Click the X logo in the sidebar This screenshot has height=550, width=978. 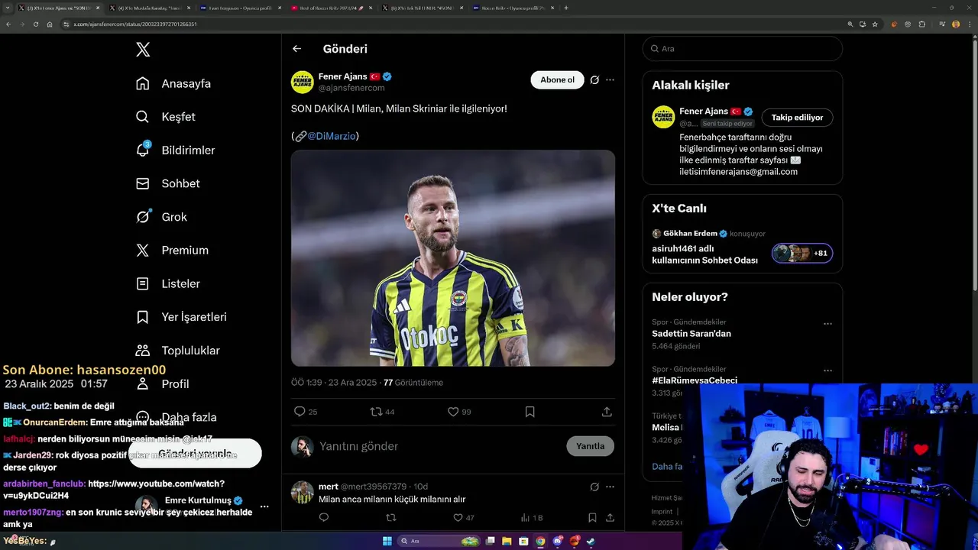[143, 50]
